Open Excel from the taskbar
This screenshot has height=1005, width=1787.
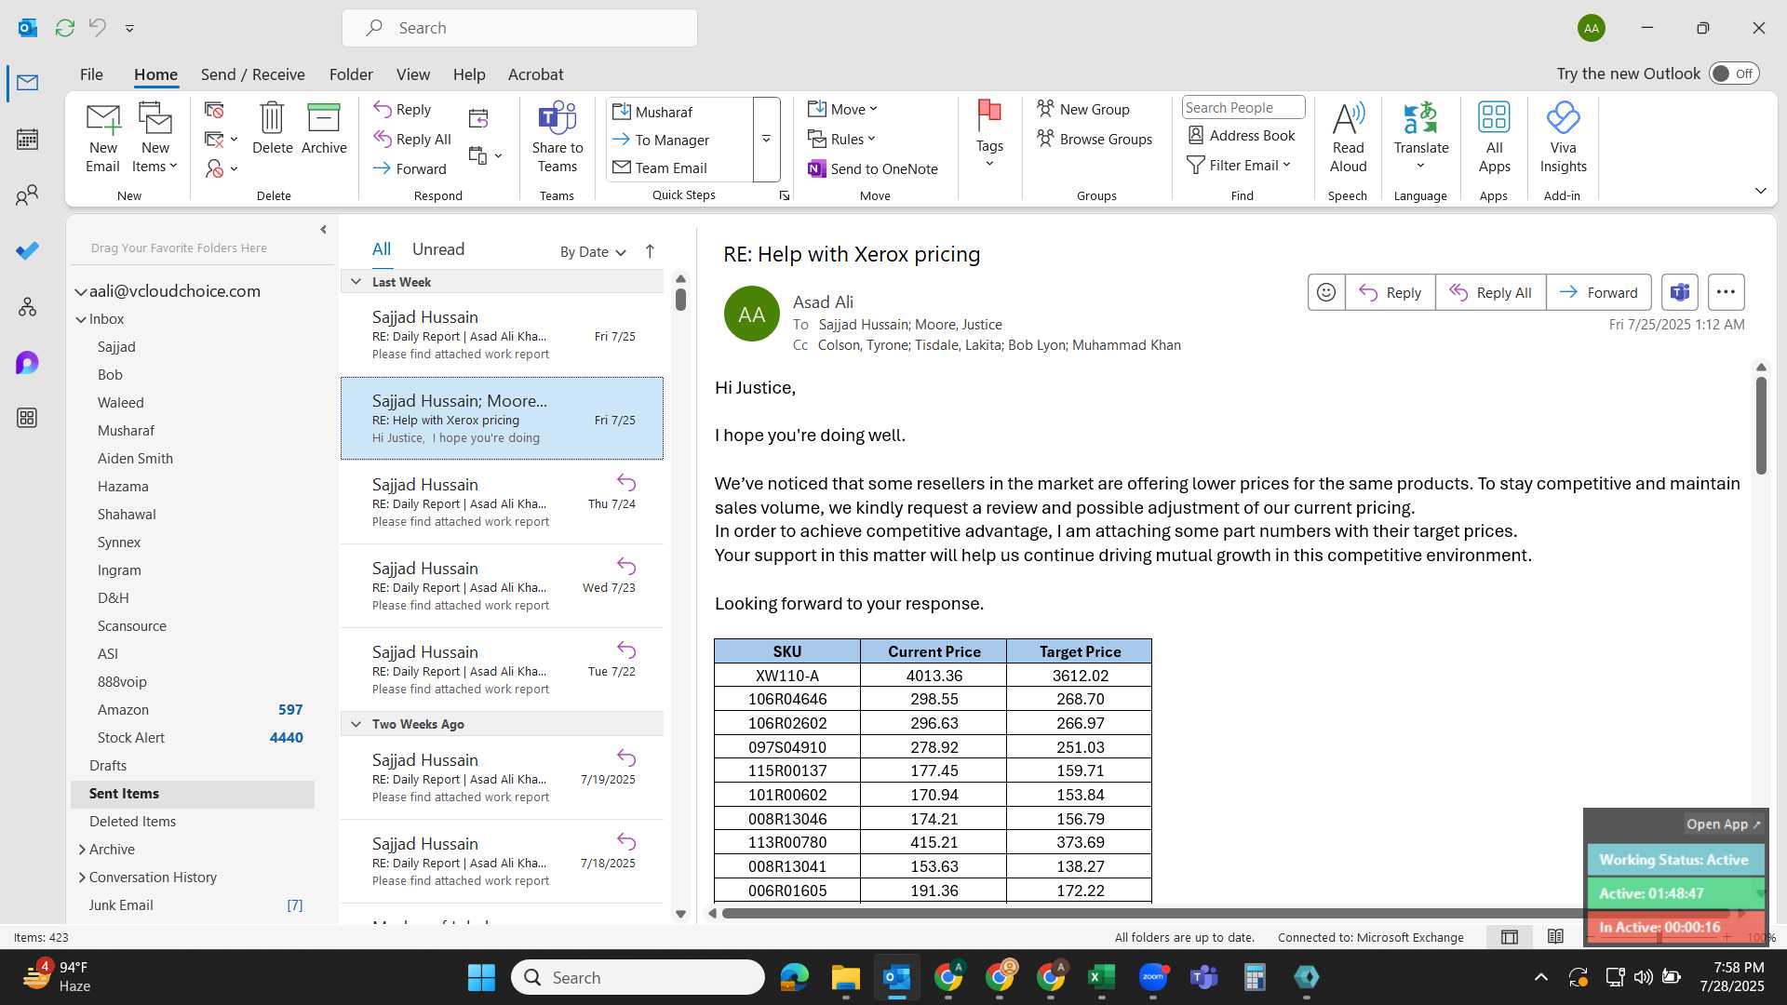(1102, 977)
